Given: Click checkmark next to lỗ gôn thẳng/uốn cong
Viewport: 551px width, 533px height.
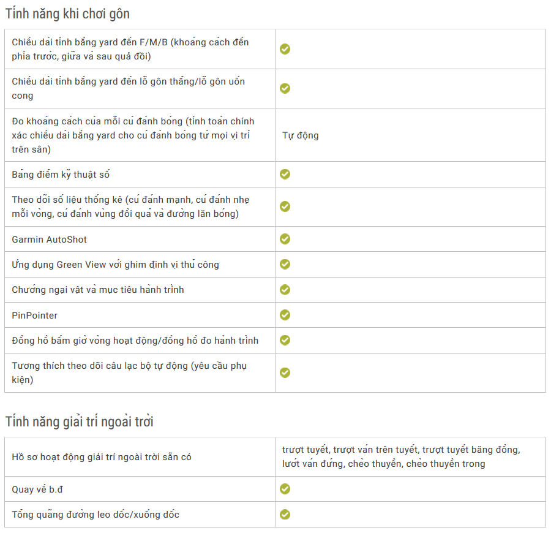Looking at the screenshot, I should click(x=285, y=88).
